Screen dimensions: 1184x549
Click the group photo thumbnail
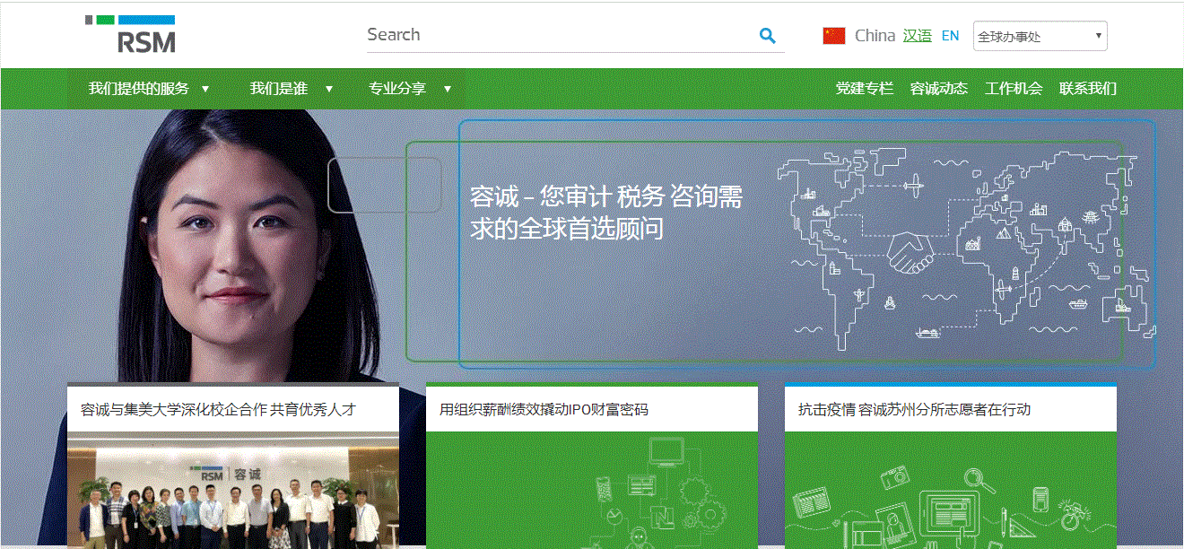pos(232,492)
